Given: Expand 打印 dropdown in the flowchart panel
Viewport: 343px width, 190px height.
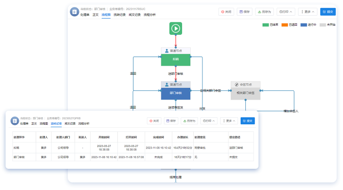Looking at the screenshot, I should tap(286, 12).
